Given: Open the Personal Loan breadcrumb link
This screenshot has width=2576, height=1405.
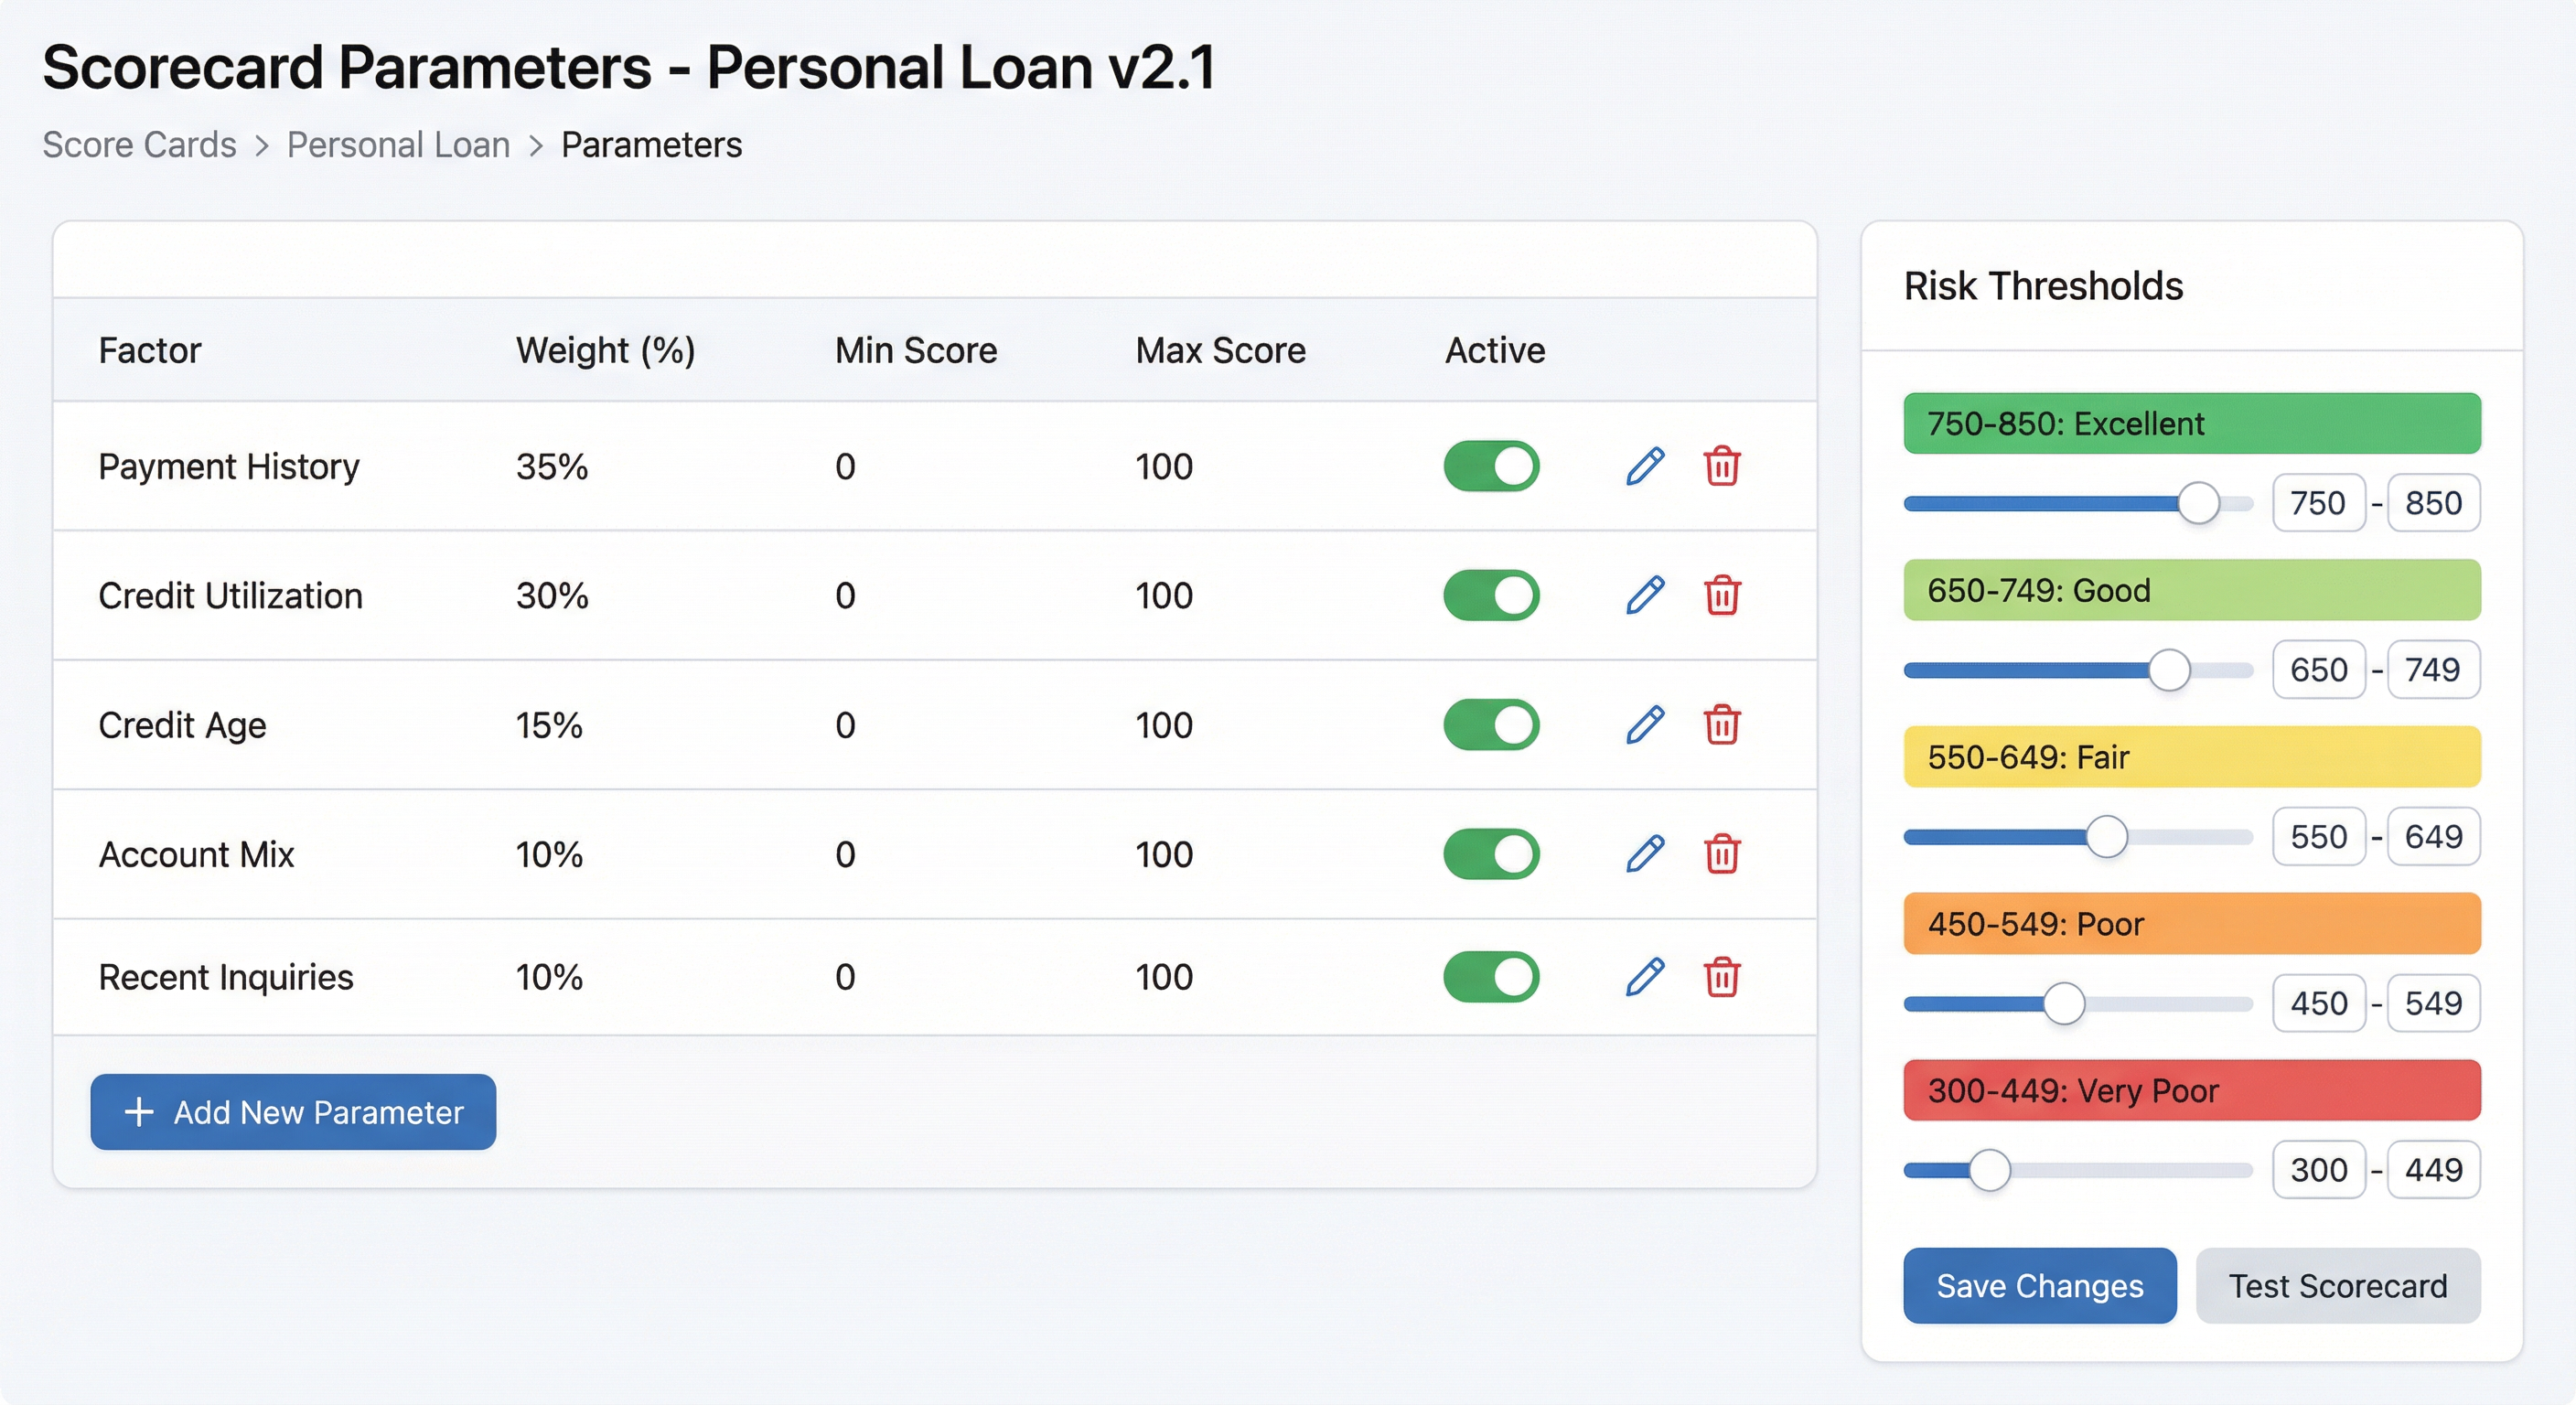Looking at the screenshot, I should tap(398, 145).
